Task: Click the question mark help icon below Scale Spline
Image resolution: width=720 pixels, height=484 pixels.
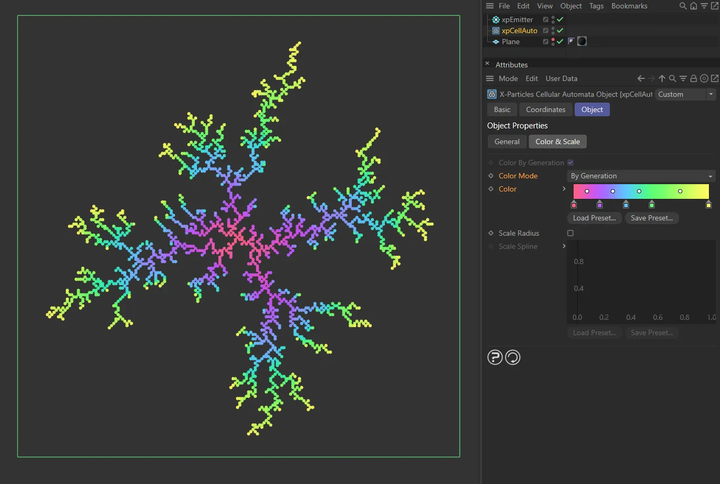Action: [x=495, y=357]
